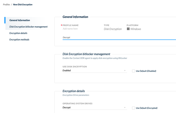The height and width of the screenshot is (113, 176).
Task: Open the Use Disk Encryption dropdown
Action: (x=94, y=71)
